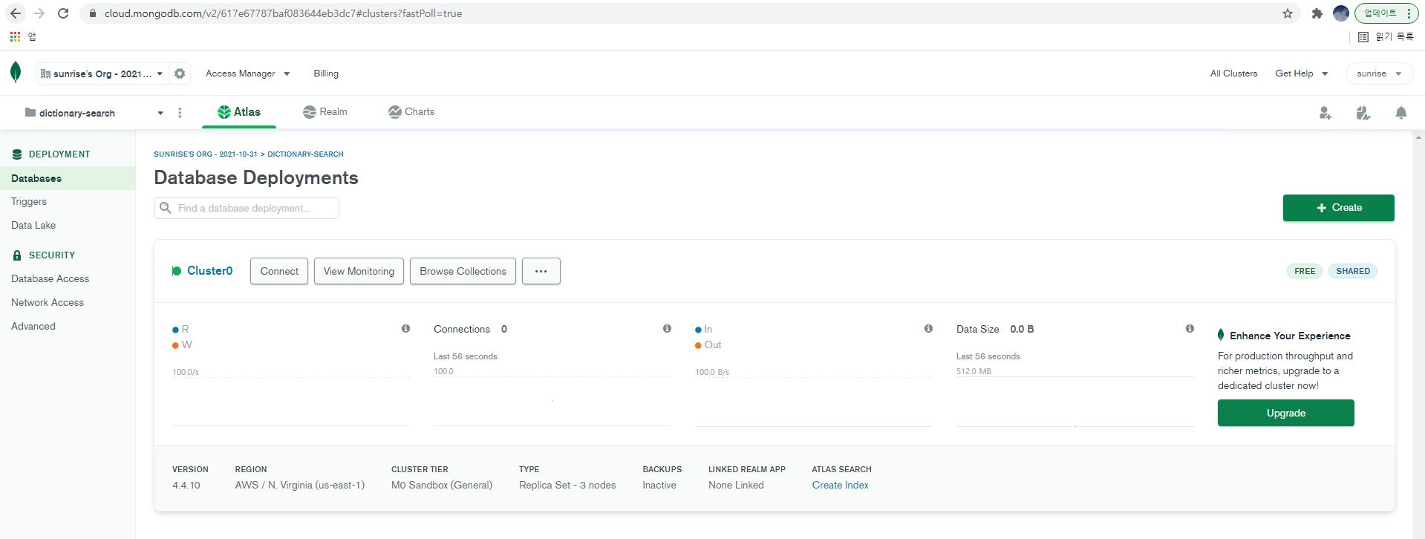Expand Get Help dropdown
Image resolution: width=1425 pixels, height=539 pixels.
point(1302,73)
